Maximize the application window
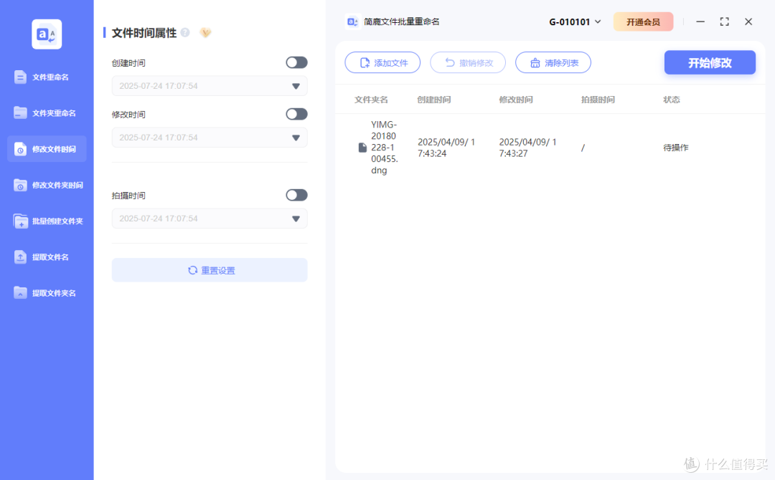The image size is (775, 480). tap(725, 21)
